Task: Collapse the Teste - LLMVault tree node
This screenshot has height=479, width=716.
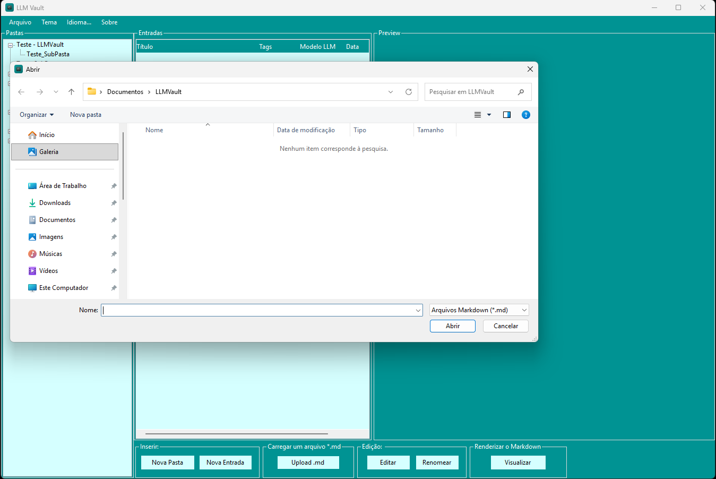Action: (x=10, y=45)
